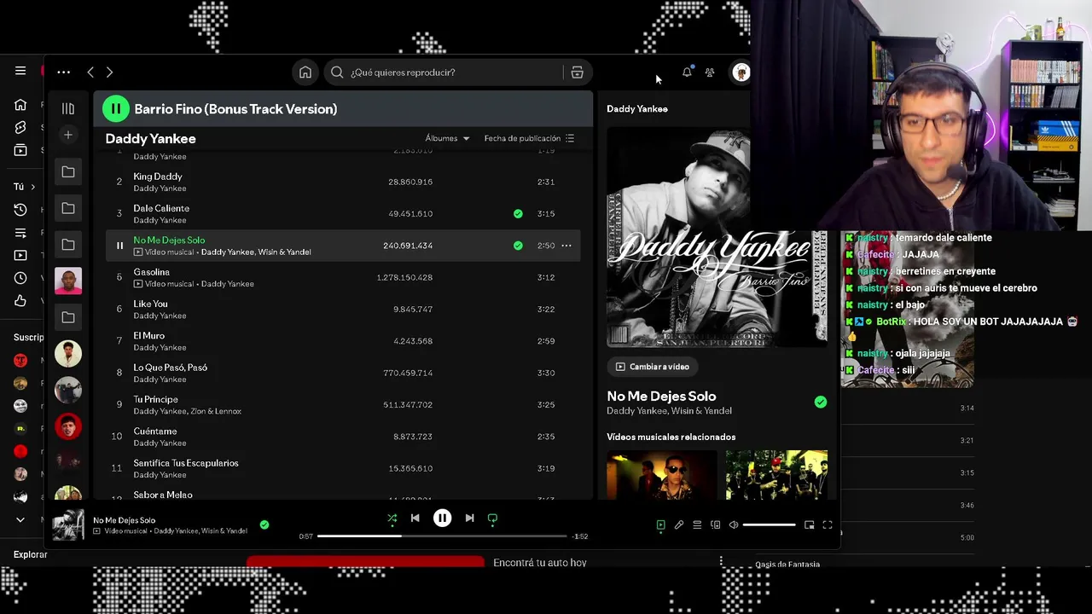
Task: Click the Home icon in the background sidebar
Action: click(x=20, y=105)
